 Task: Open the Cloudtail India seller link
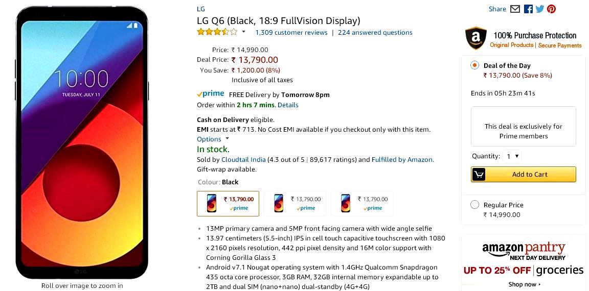[243, 160]
